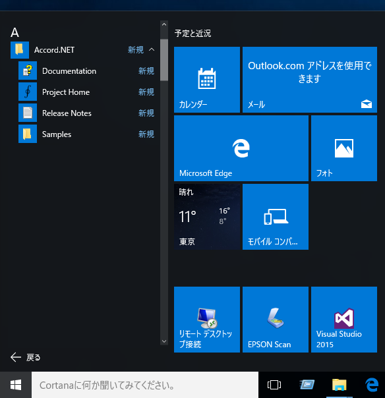385x398 pixels.
Task: Launch the Microsoft Edge tile
Action: point(241,148)
